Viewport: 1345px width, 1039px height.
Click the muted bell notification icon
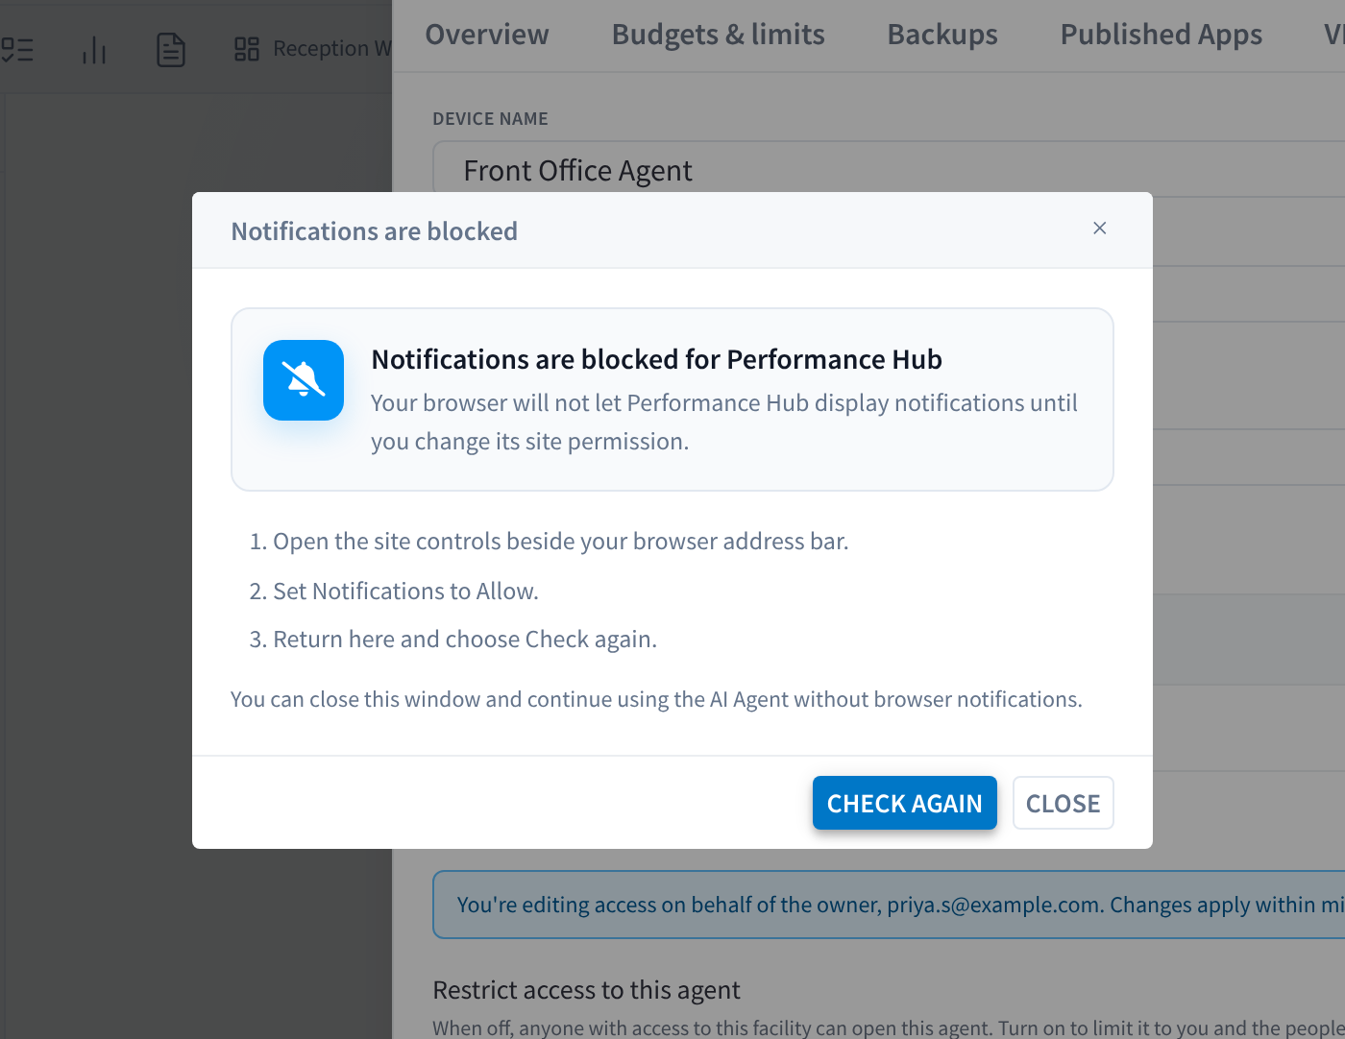point(304,380)
